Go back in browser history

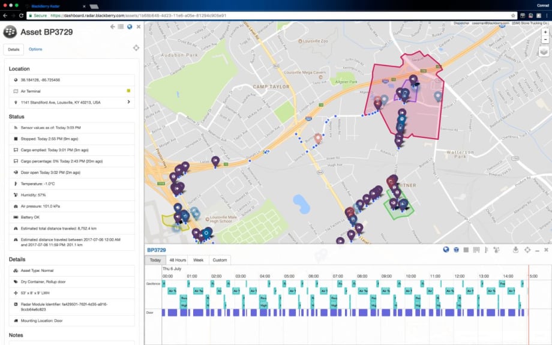click(x=5, y=16)
